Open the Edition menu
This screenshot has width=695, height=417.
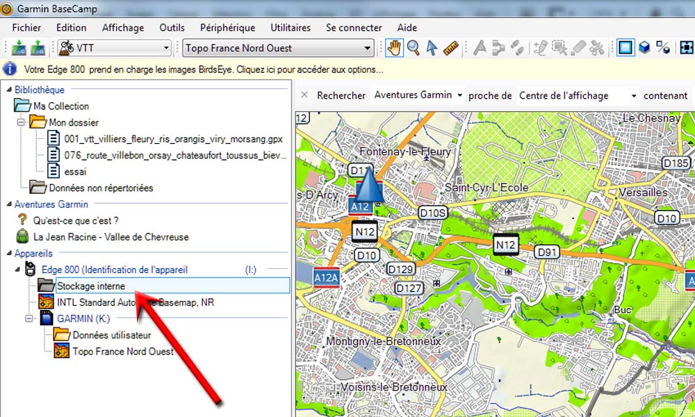(72, 28)
